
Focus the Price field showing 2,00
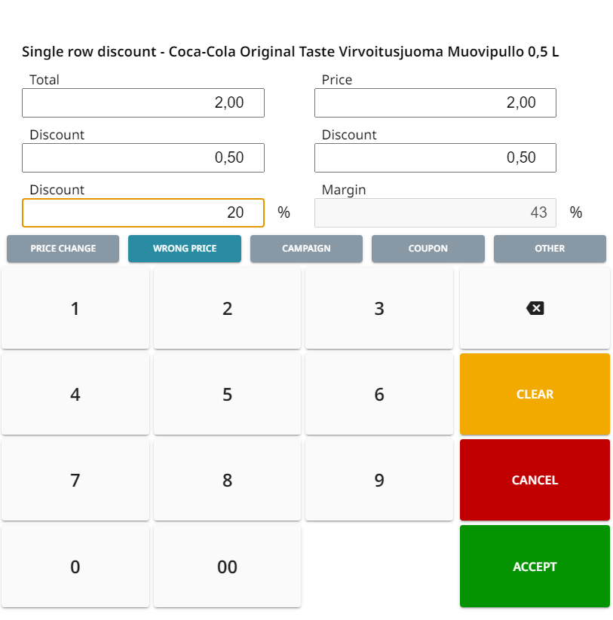[x=435, y=102]
